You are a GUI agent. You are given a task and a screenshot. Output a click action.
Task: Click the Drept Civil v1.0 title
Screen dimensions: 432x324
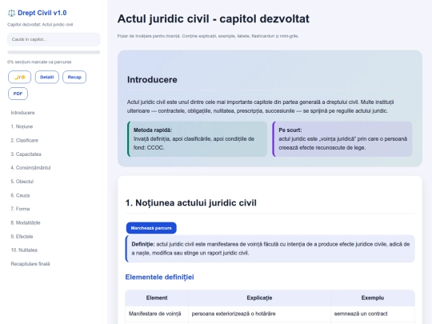coord(42,13)
